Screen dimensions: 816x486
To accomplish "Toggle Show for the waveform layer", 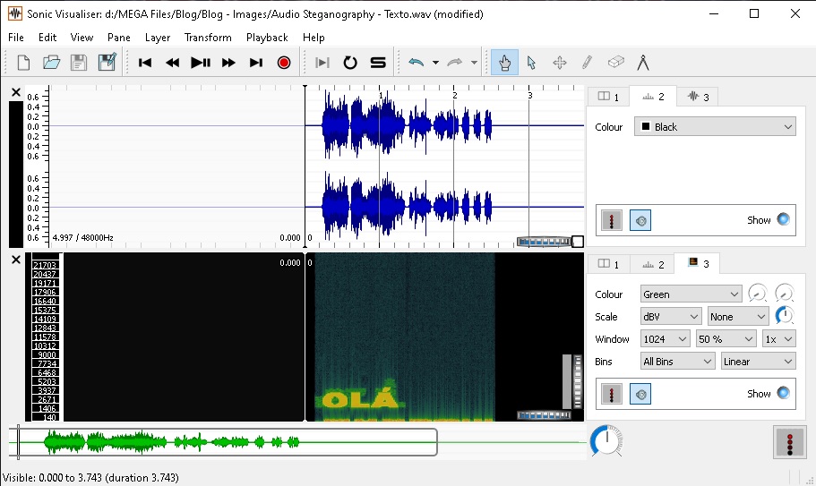I will [x=784, y=220].
